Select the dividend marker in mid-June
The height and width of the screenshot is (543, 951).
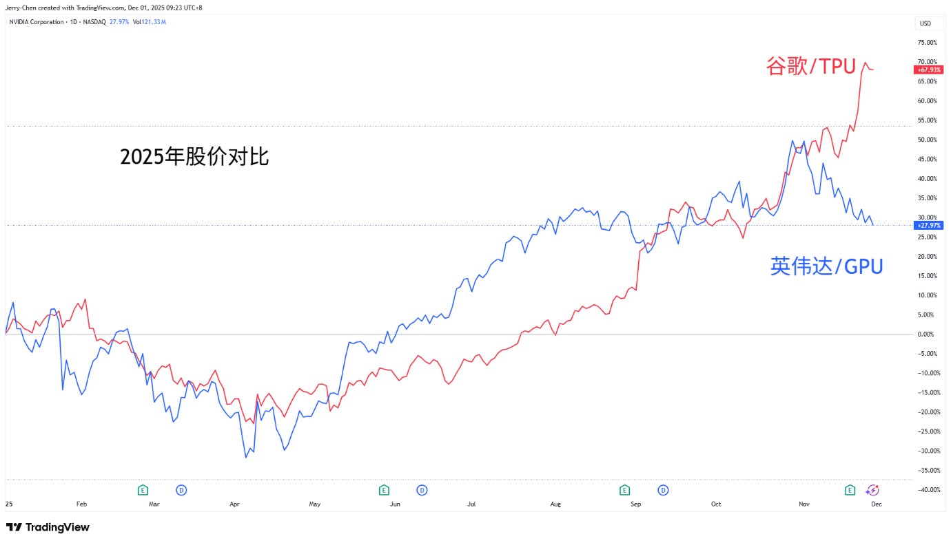[422, 490]
